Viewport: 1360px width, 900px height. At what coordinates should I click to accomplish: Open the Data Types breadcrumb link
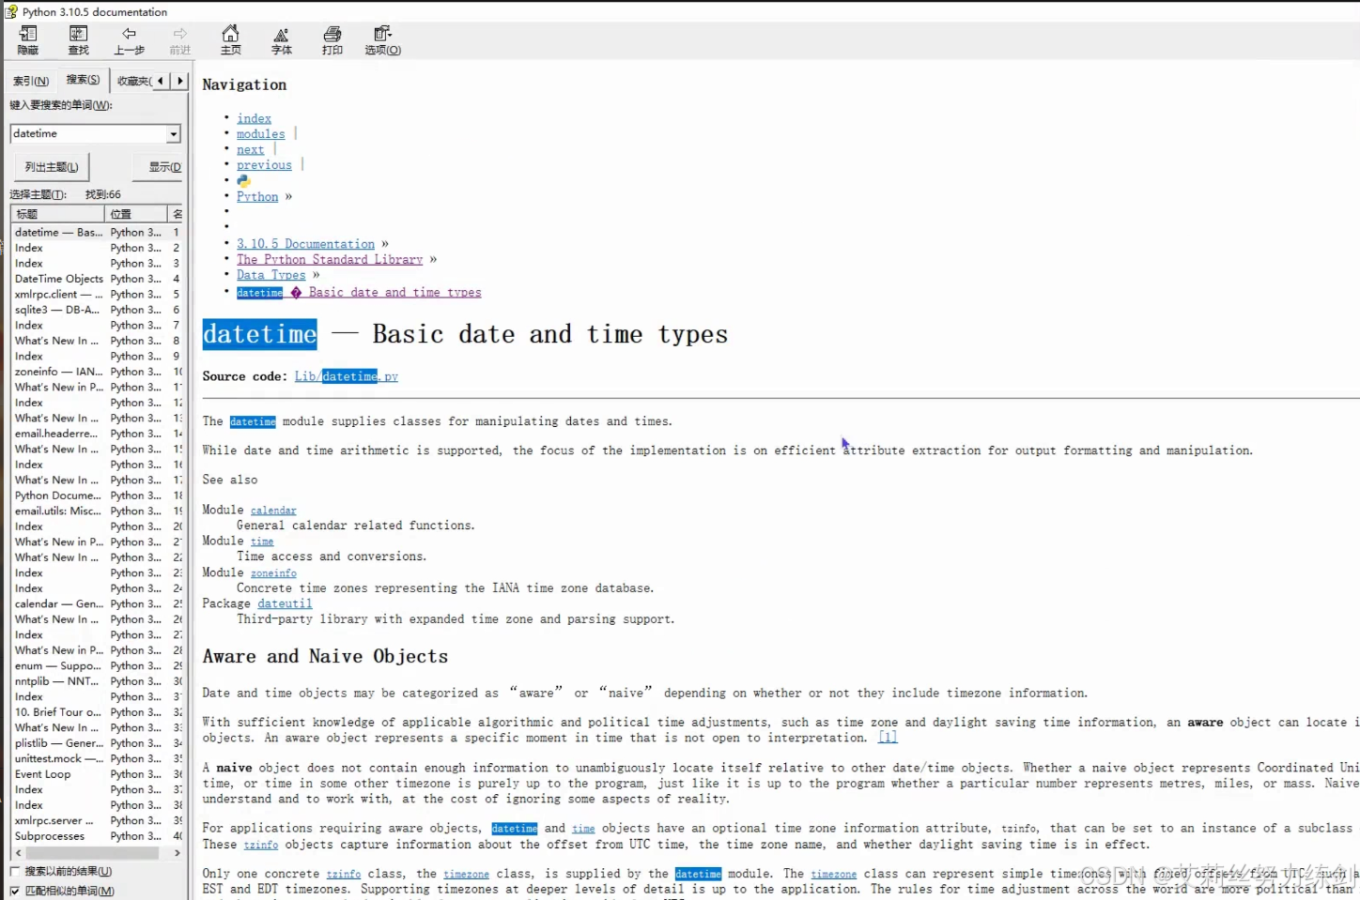click(270, 275)
